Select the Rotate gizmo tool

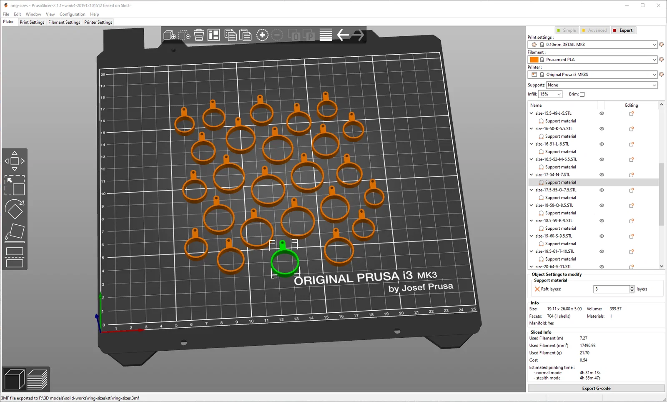click(x=15, y=209)
